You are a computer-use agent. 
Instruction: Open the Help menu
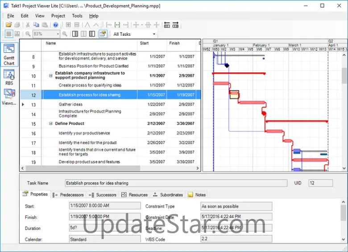coord(94,16)
